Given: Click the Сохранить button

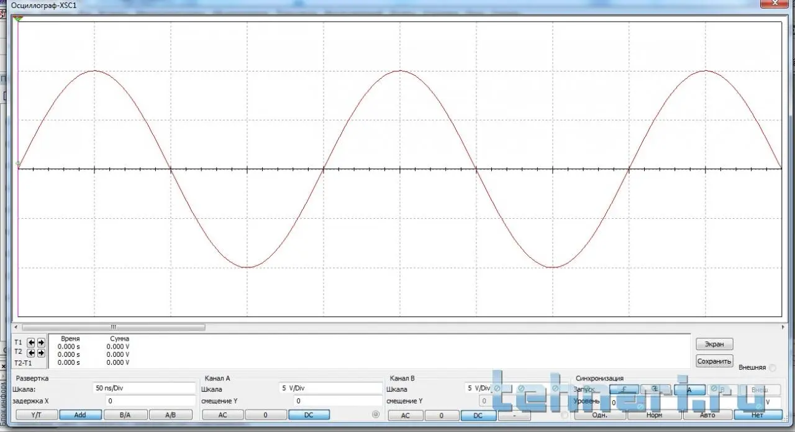Looking at the screenshot, I should coord(714,361).
